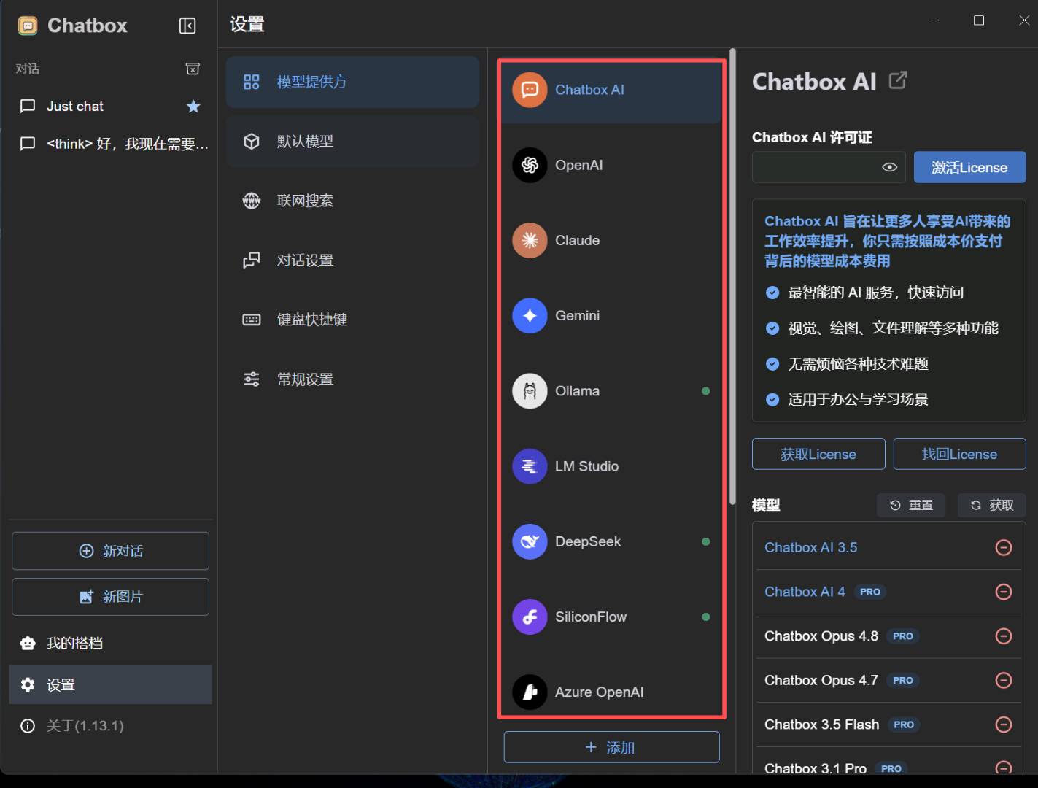Click the robot icon beside 我的搭档
Image resolution: width=1038 pixels, height=788 pixels.
(x=28, y=643)
